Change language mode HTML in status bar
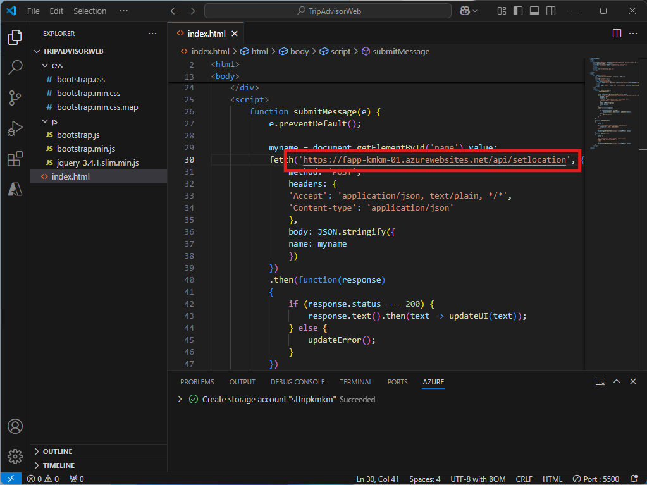This screenshot has height=485, width=647. point(552,479)
